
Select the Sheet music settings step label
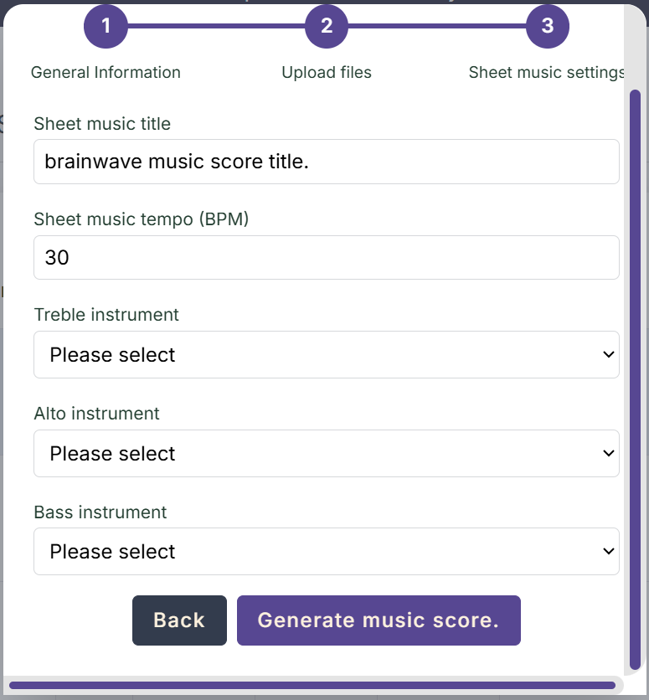(546, 72)
